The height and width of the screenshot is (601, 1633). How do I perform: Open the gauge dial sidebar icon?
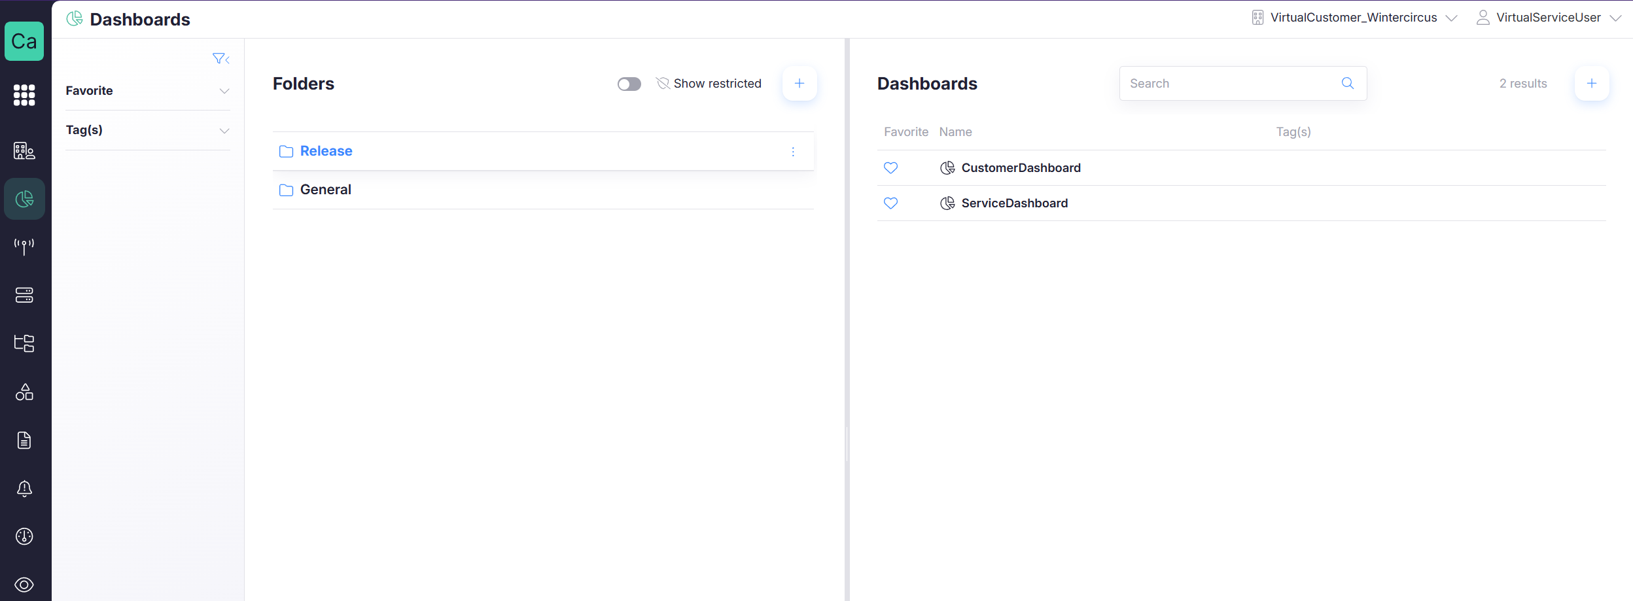tap(24, 536)
